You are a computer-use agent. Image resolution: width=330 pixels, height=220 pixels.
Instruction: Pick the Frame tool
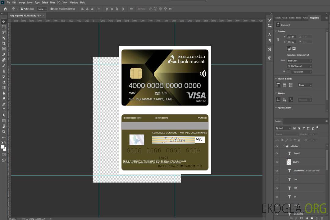pyautogui.click(x=4, y=49)
